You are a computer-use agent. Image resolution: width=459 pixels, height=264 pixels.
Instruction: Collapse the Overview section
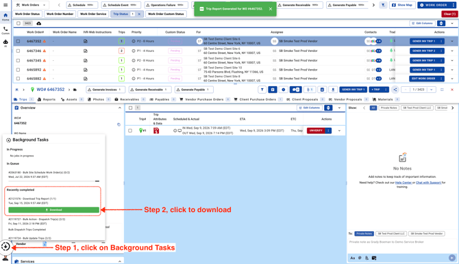click(119, 108)
